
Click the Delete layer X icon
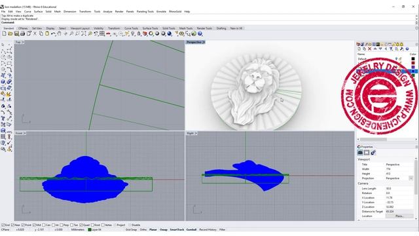369,49
